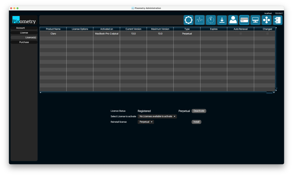Open the computer monitor icon
The height and width of the screenshot is (176, 293).
click(255, 20)
